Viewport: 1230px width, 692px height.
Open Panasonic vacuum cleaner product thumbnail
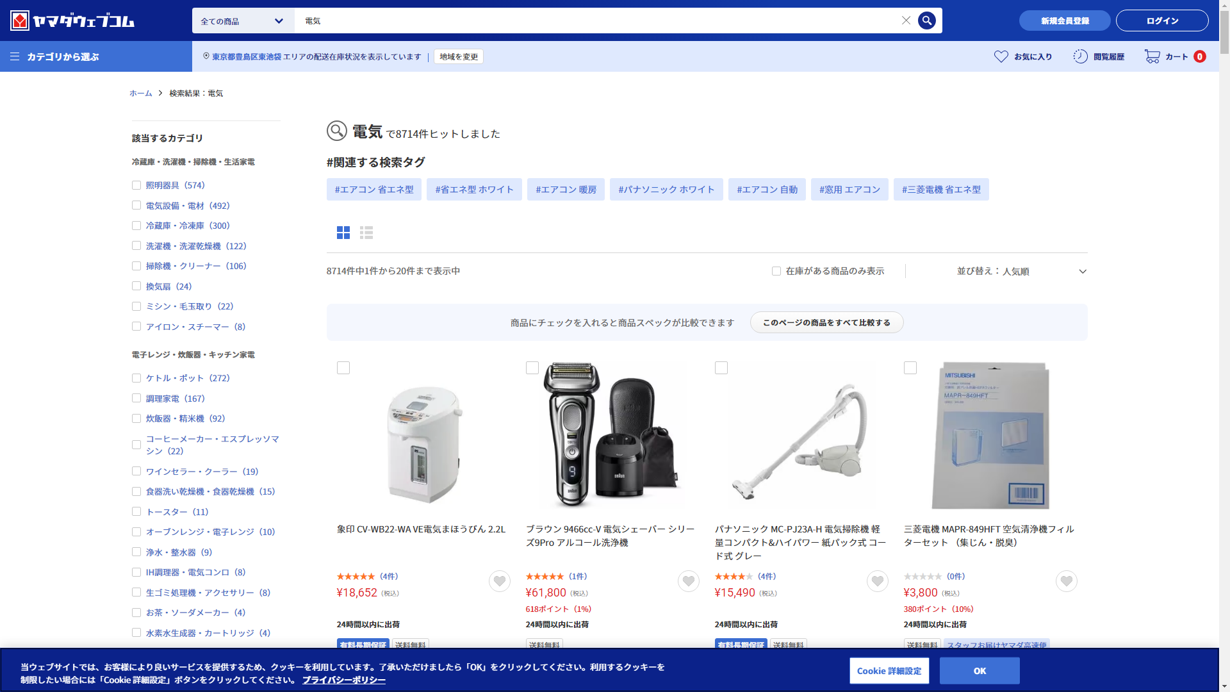coord(801,436)
